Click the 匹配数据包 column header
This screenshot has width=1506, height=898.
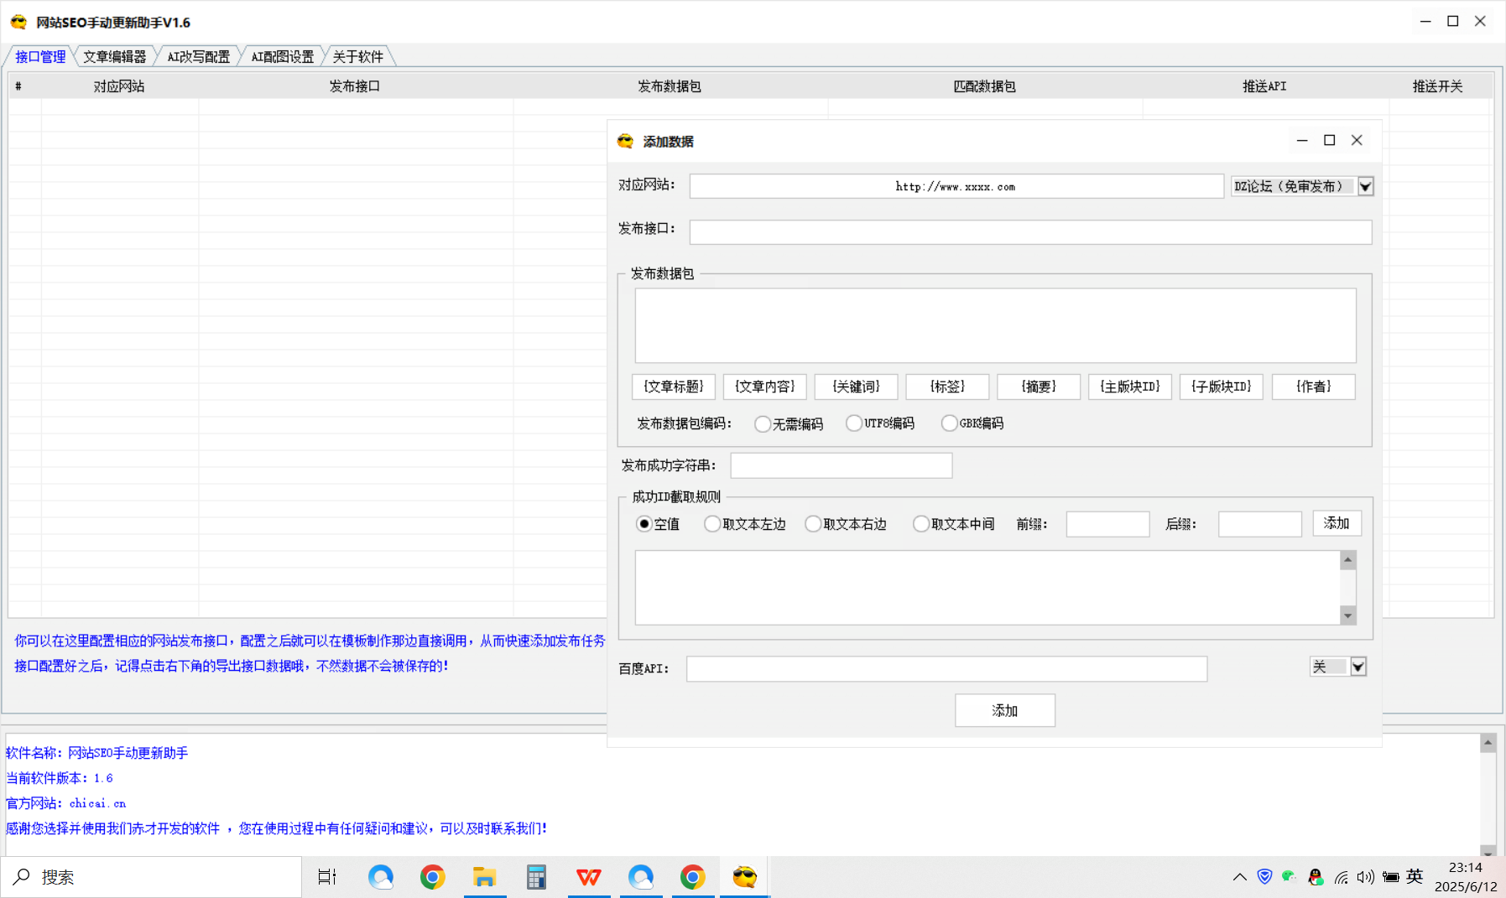(985, 86)
